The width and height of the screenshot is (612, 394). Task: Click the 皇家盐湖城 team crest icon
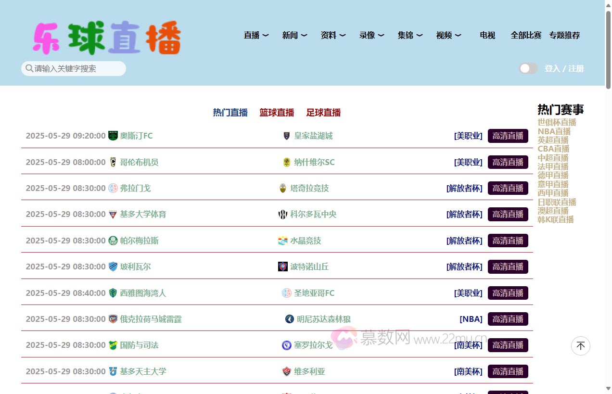click(x=286, y=136)
